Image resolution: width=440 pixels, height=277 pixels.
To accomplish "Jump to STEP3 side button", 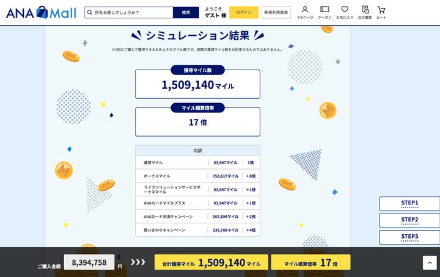I will click(409, 237).
